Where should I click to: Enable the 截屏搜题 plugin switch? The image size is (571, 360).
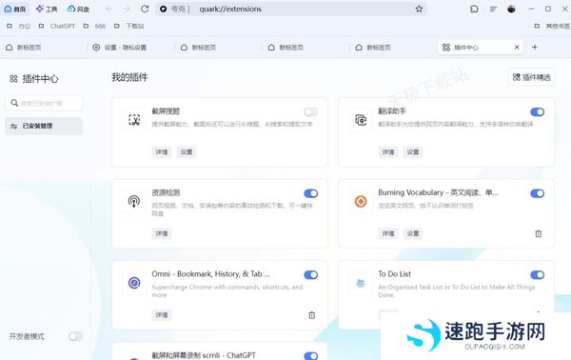(x=310, y=111)
